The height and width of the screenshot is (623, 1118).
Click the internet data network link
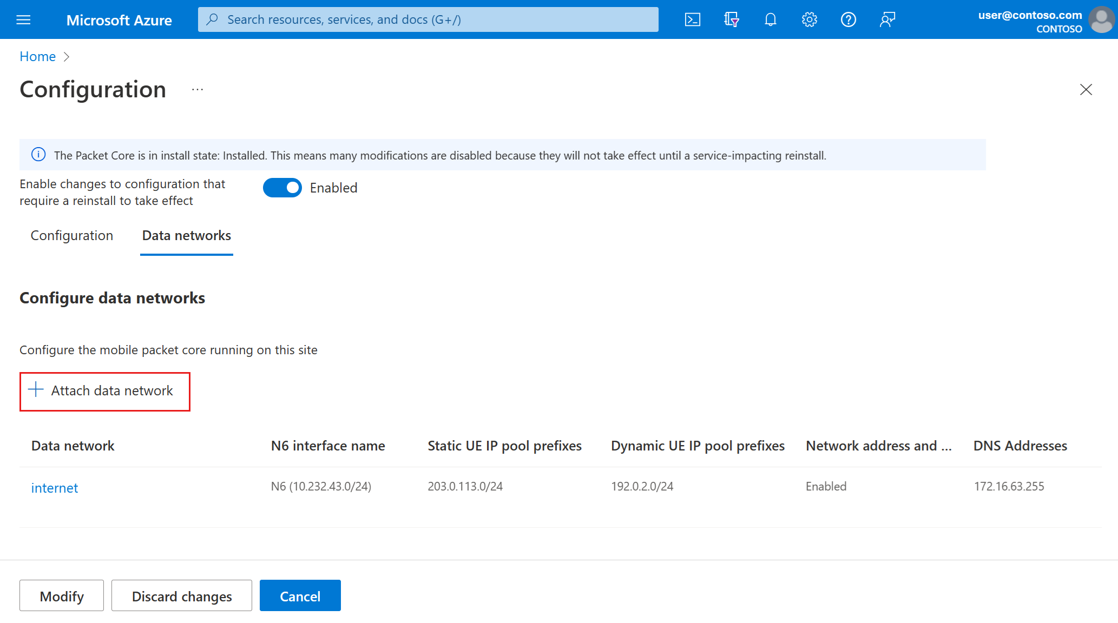coord(55,487)
